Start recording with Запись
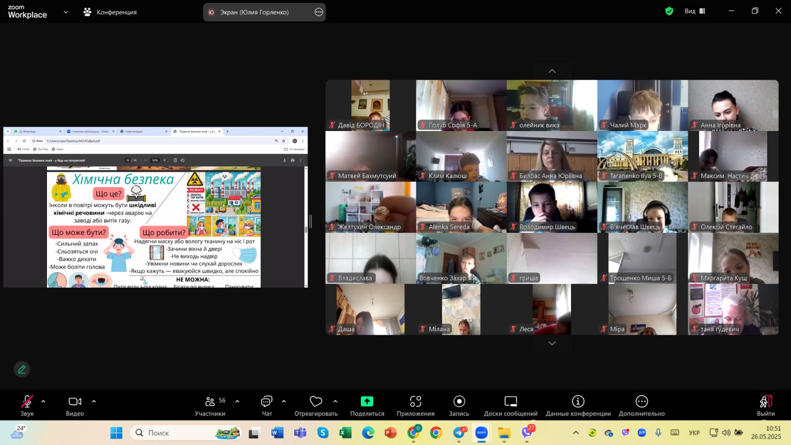Viewport: 791px width, 445px height. pyautogui.click(x=459, y=405)
